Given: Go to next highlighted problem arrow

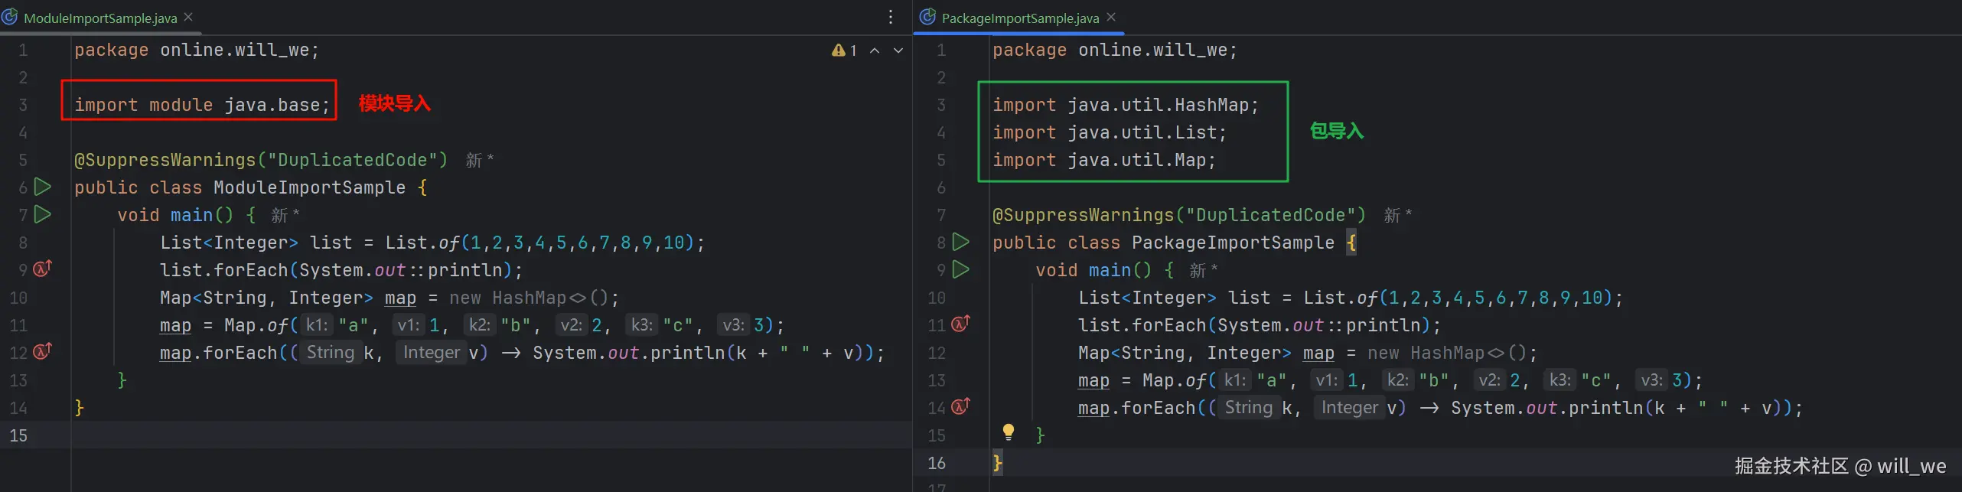Looking at the screenshot, I should (x=898, y=51).
